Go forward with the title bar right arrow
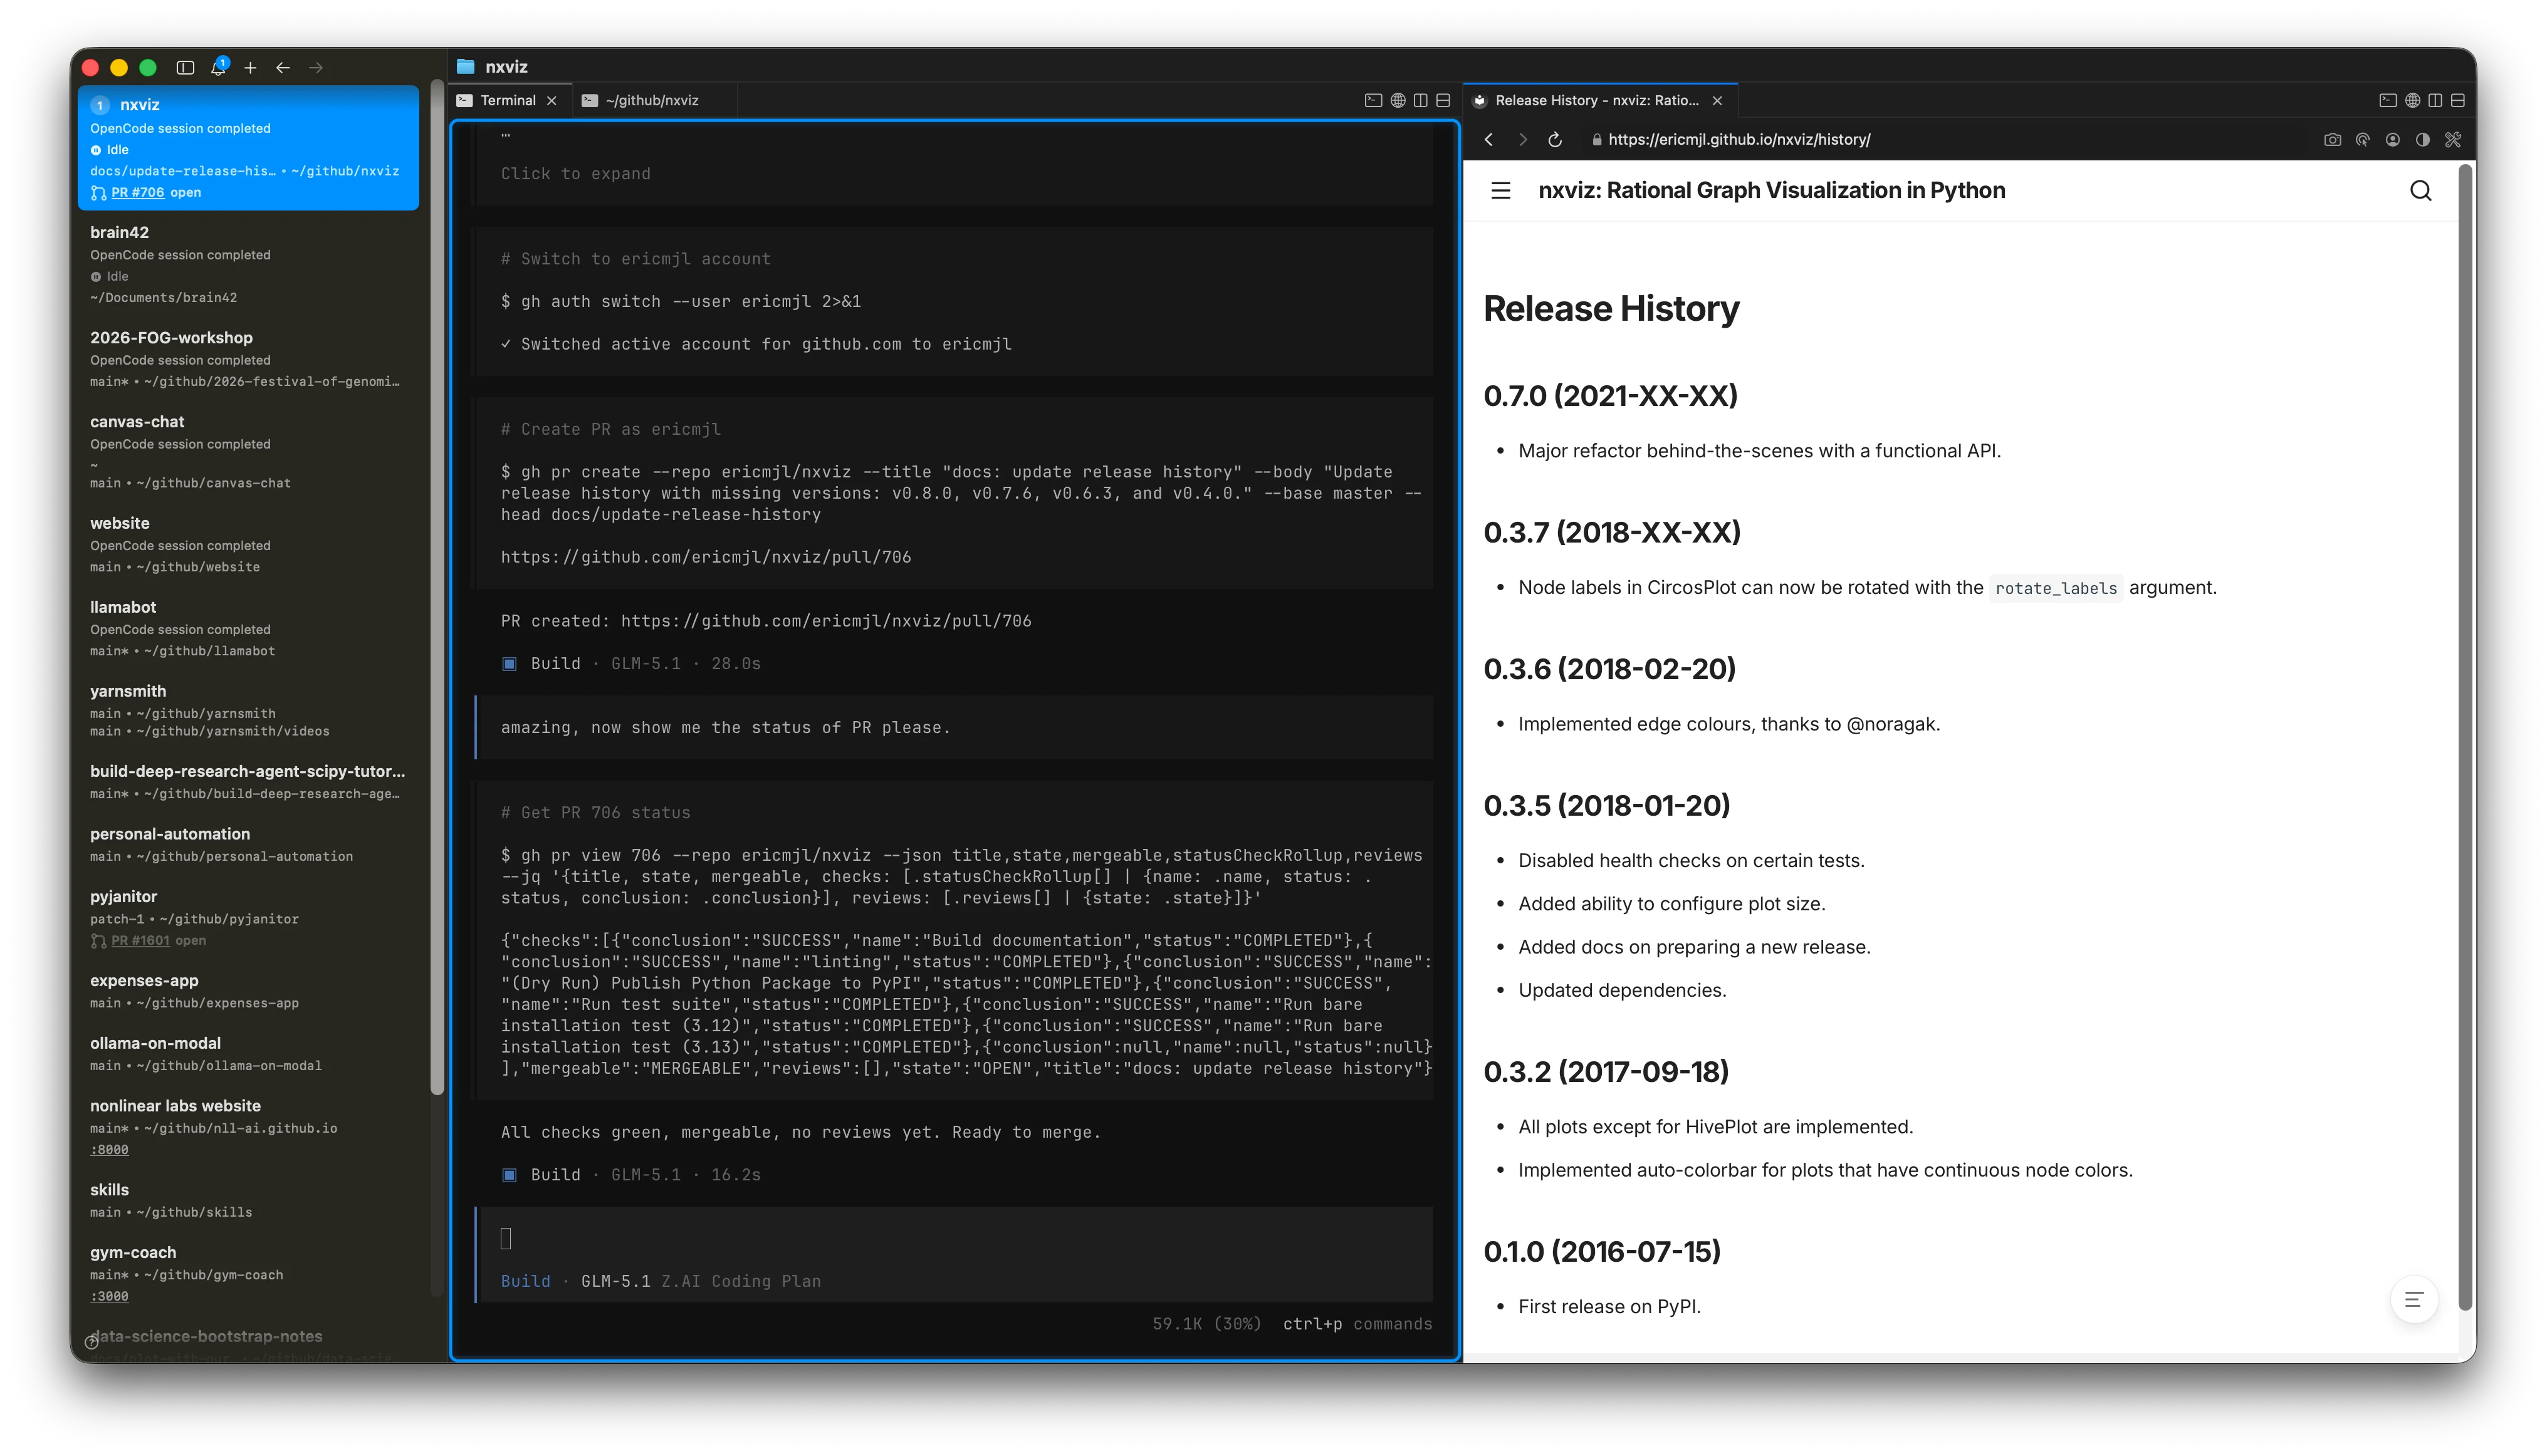2547x1456 pixels. 316,67
